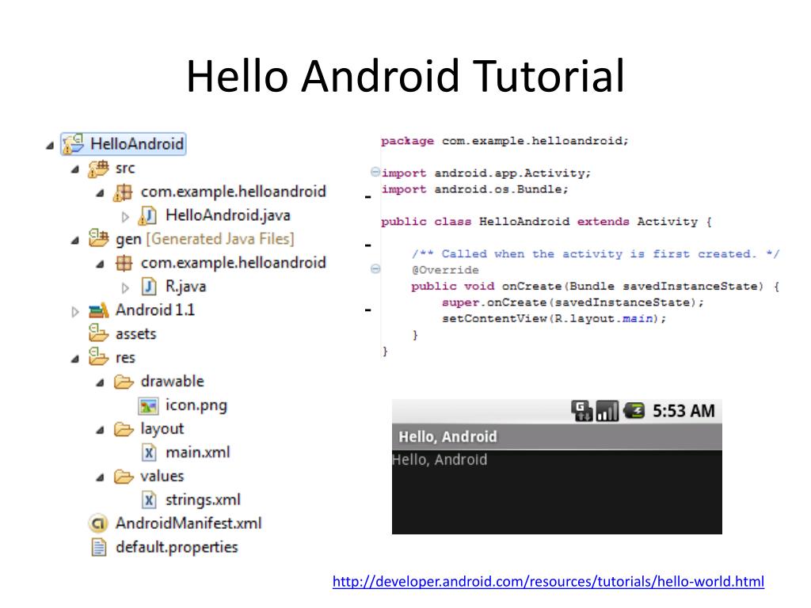Image resolution: width=811 pixels, height=608 pixels.
Task: Select R.java in the tree
Action: pos(185,287)
